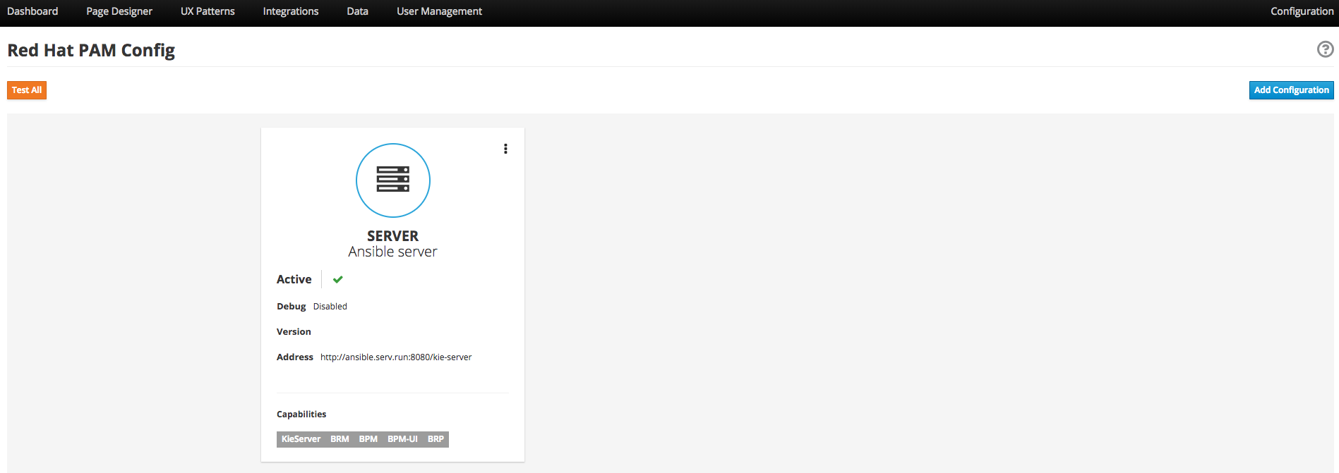
Task: Open the User Management menu
Action: point(439,11)
